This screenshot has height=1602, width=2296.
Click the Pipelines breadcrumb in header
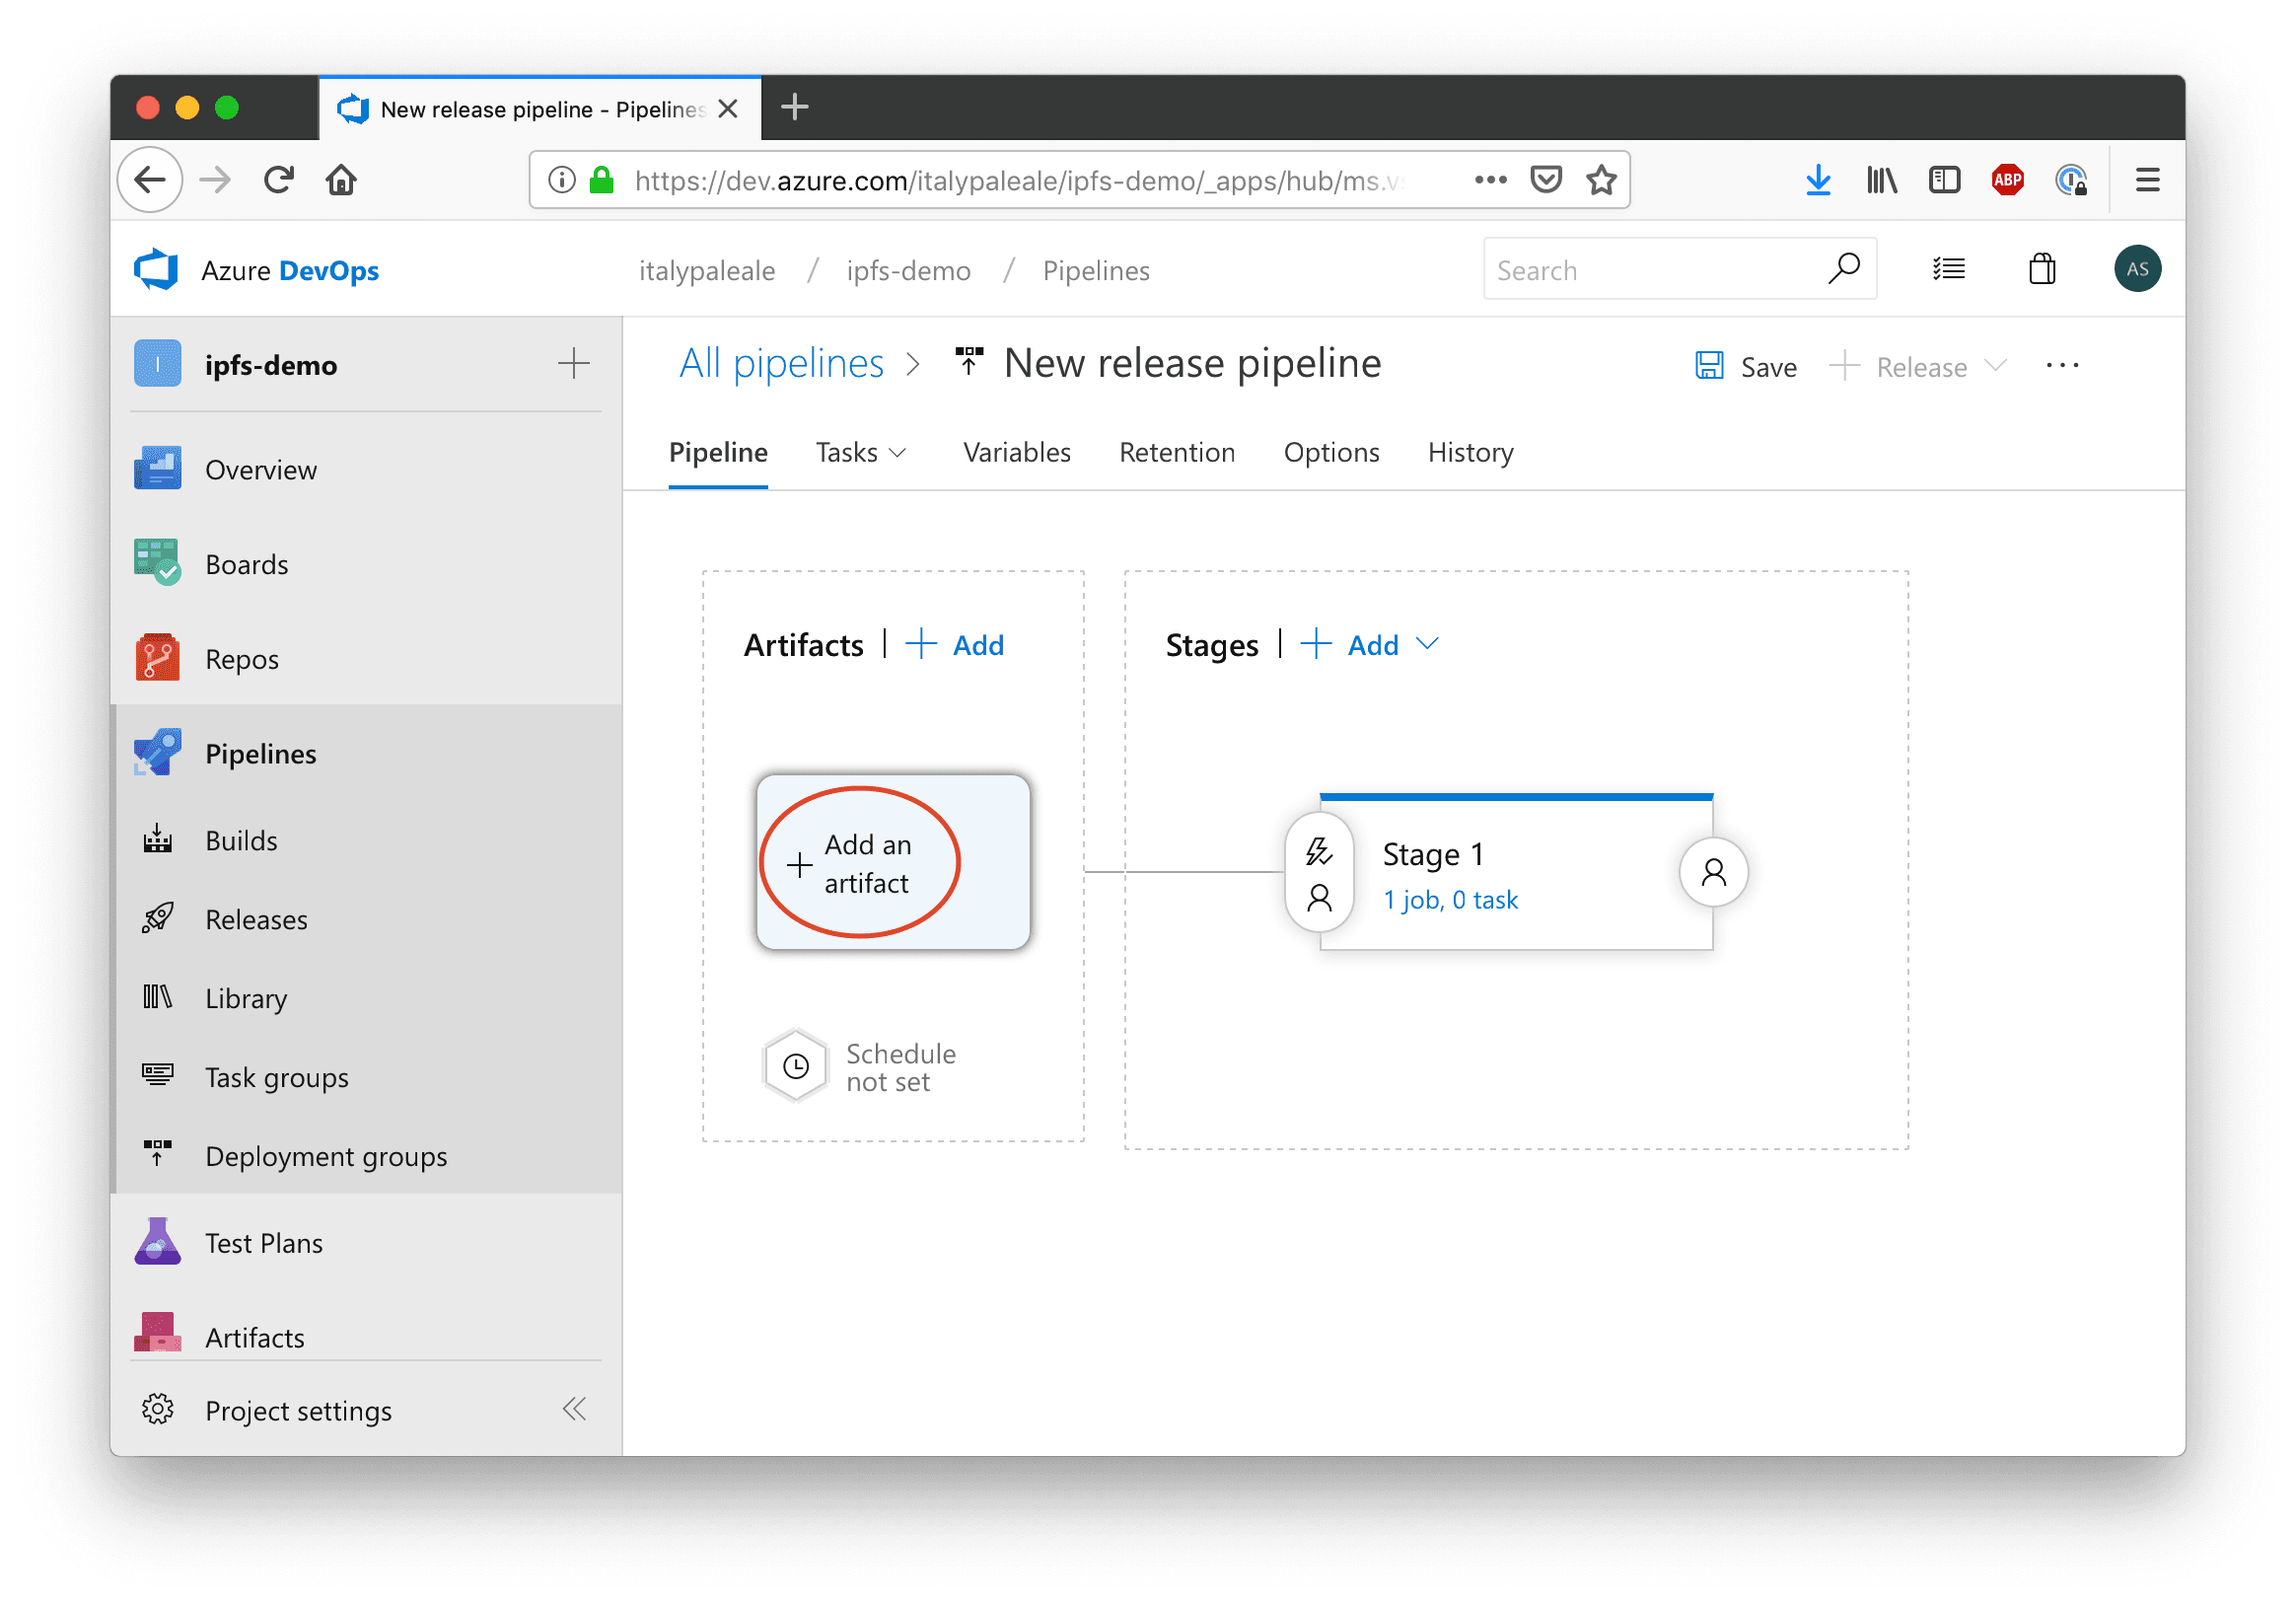1096,271
